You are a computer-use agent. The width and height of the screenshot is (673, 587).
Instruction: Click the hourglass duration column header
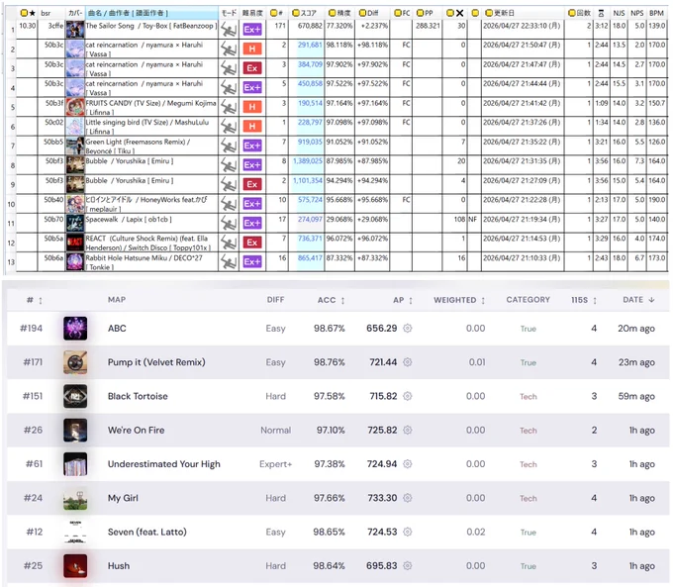601,13
